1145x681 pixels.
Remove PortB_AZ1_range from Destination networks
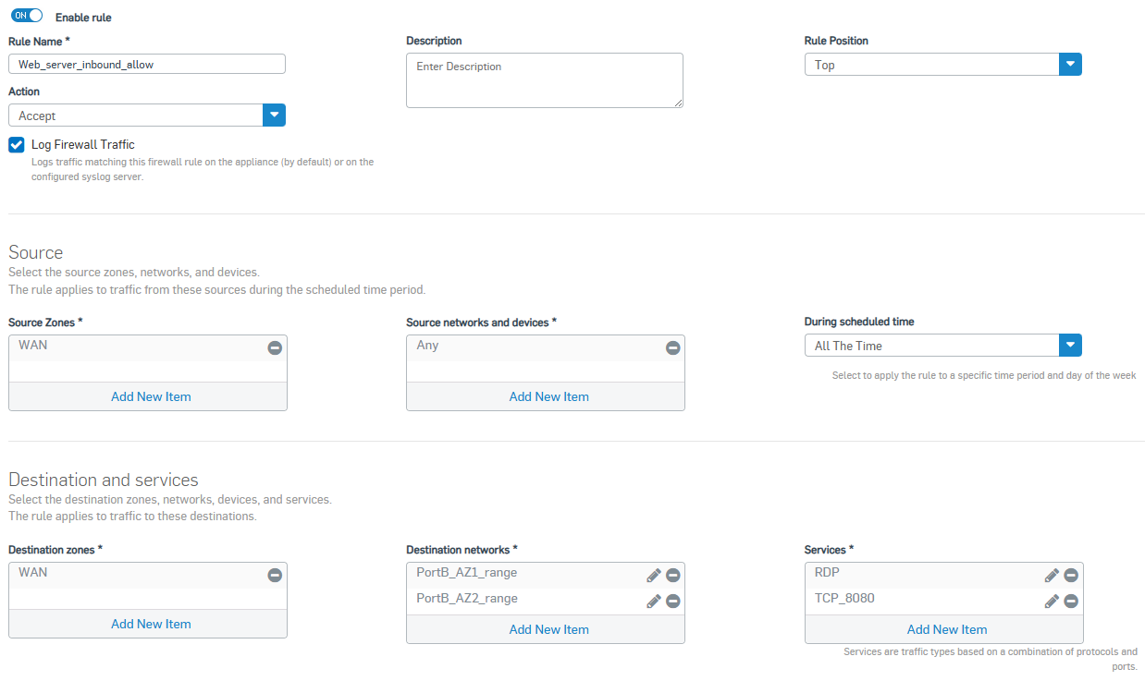click(672, 575)
